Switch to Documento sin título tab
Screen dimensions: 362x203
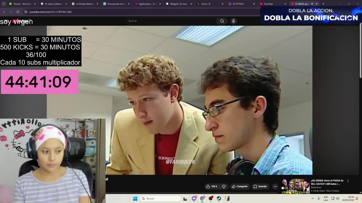click(x=116, y=4)
